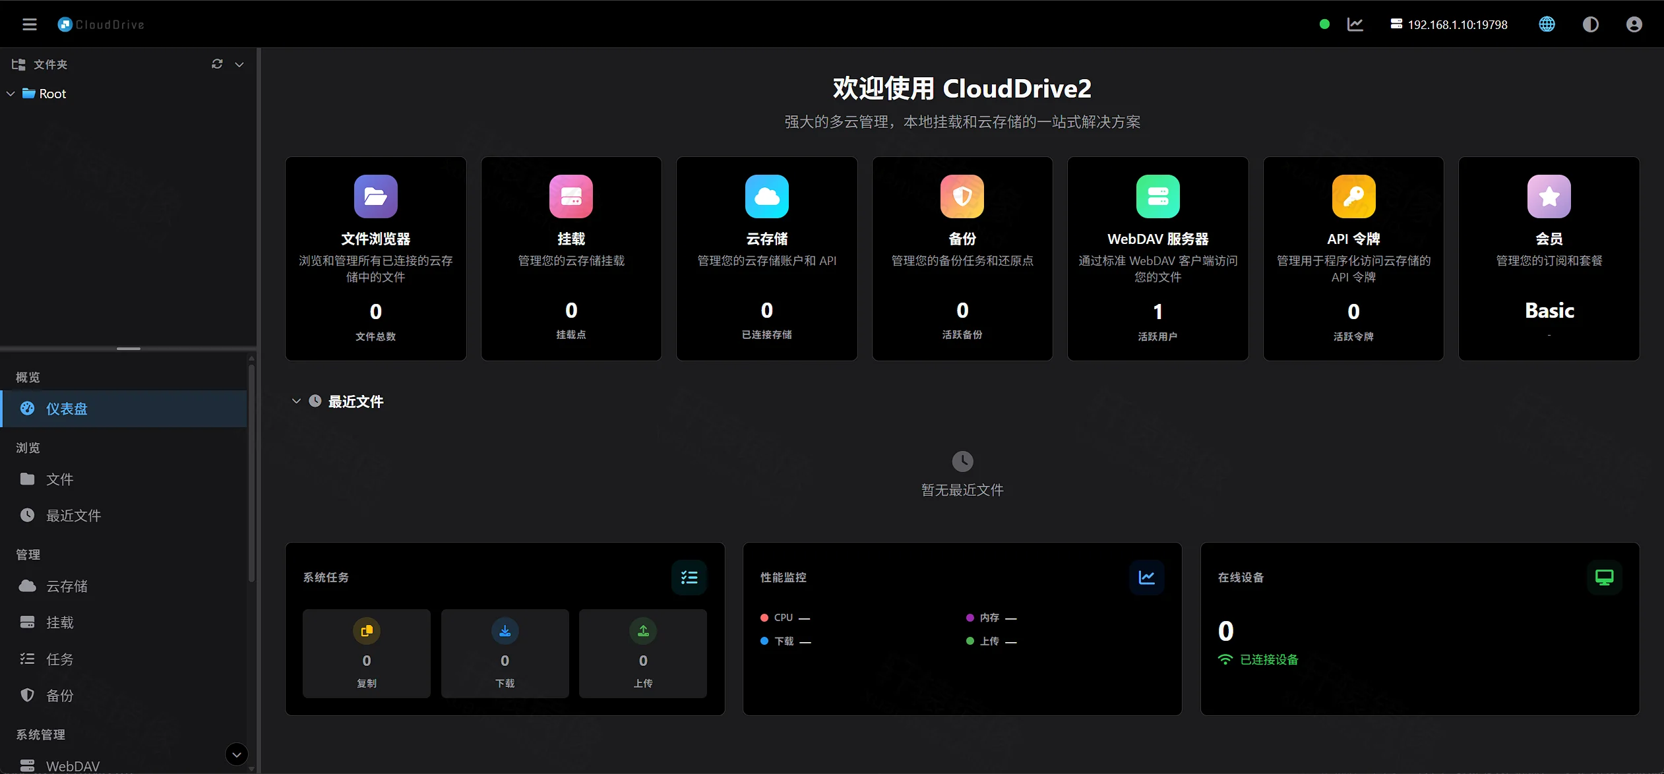Open 云存储 in the sidebar

125,586
